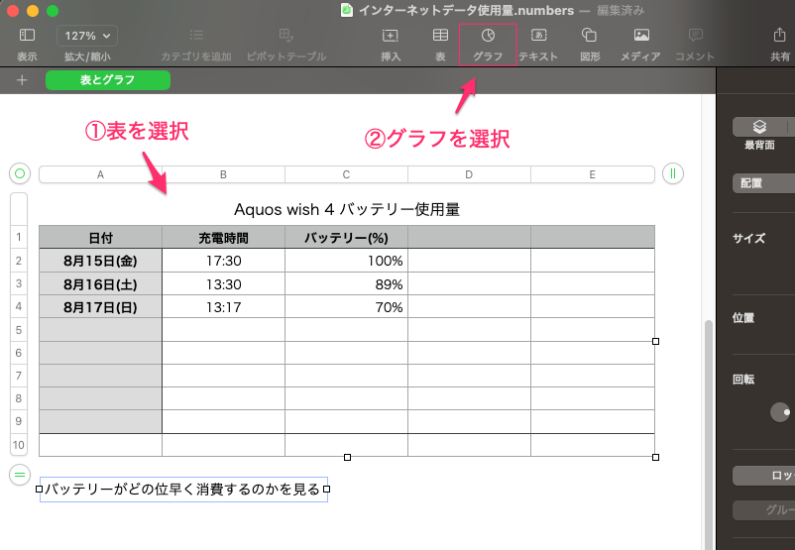This screenshot has width=795, height=550.
Task: Select the cell 8月15日(金)
Action: pos(100,261)
